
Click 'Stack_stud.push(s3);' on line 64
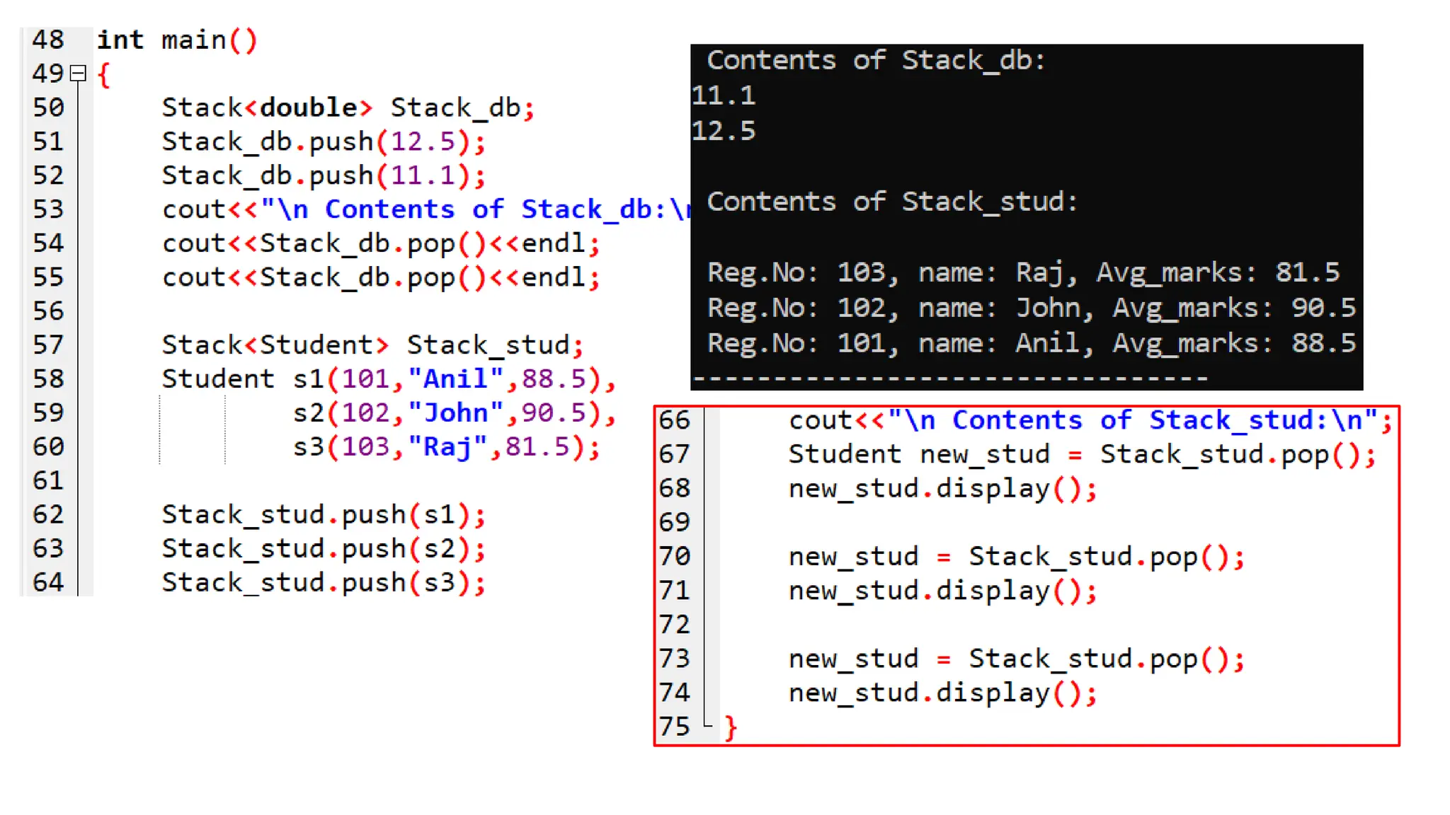[x=324, y=583]
